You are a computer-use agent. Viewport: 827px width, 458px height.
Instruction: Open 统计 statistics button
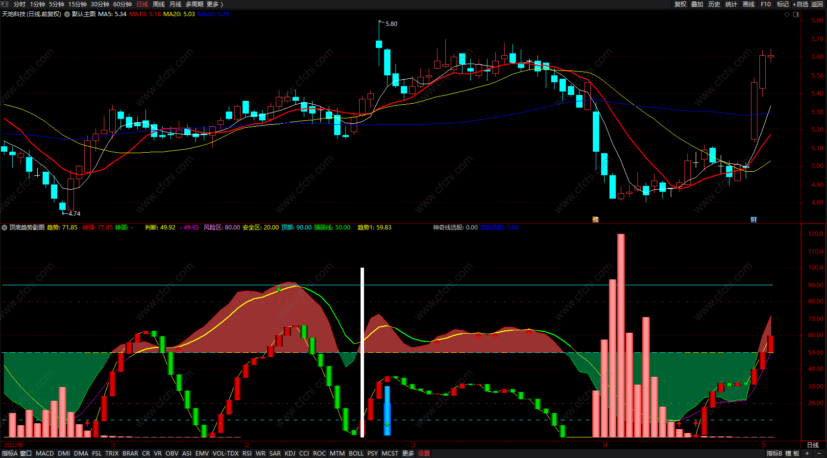tap(731, 4)
